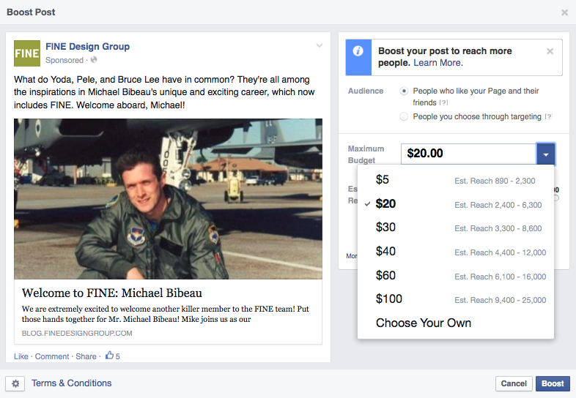Viewport: 576px width, 398px height.
Task: Click the FINE Design Group logo icon
Action: [x=27, y=53]
